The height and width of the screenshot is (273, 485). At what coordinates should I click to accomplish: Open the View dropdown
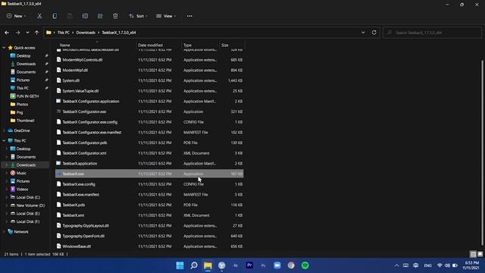166,16
